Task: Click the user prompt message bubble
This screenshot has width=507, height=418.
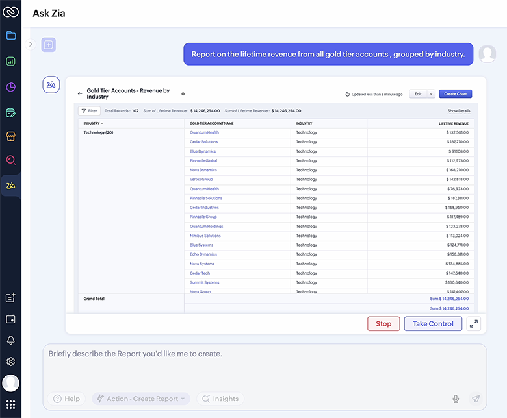Action: click(328, 55)
